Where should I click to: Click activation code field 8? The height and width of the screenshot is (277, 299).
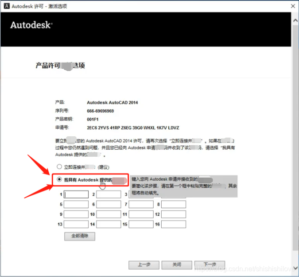(x=174, y=204)
